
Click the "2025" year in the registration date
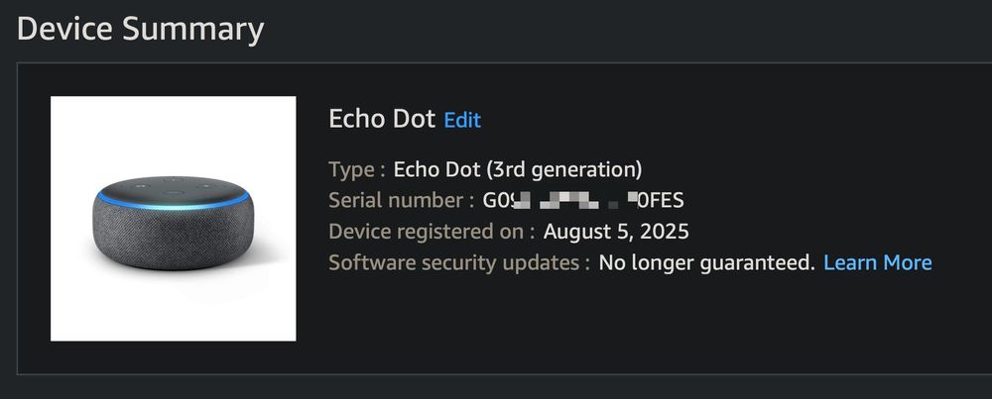pyautogui.click(x=665, y=233)
